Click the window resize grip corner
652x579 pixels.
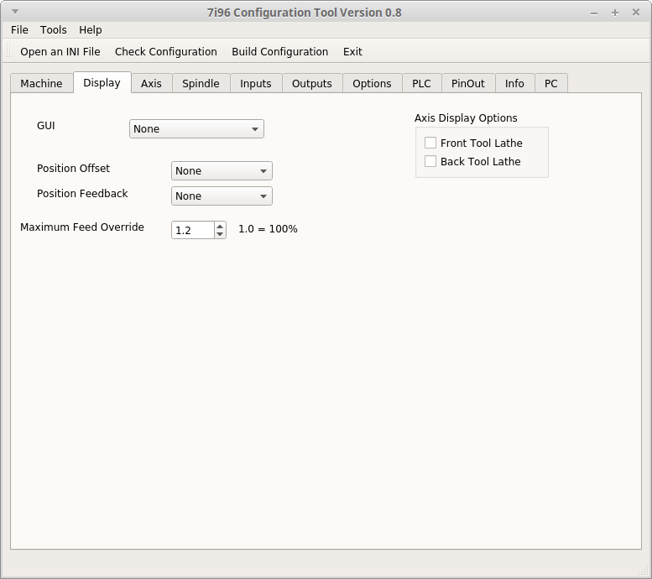click(644, 572)
